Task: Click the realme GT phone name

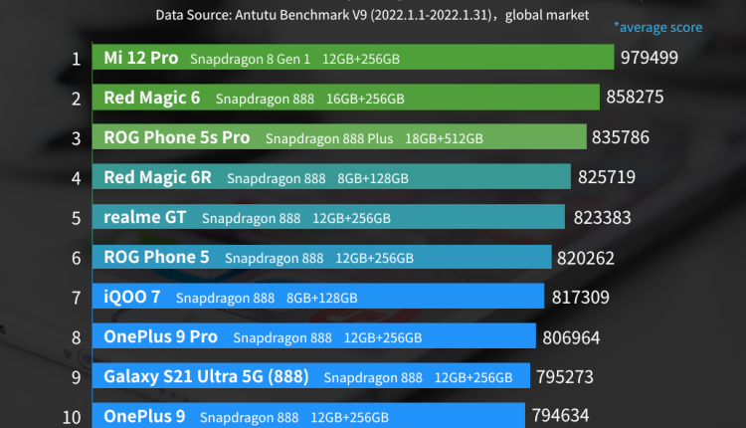Action: (x=144, y=217)
